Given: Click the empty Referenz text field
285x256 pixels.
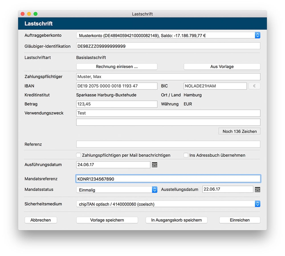Looking at the screenshot, I should pos(168,144).
